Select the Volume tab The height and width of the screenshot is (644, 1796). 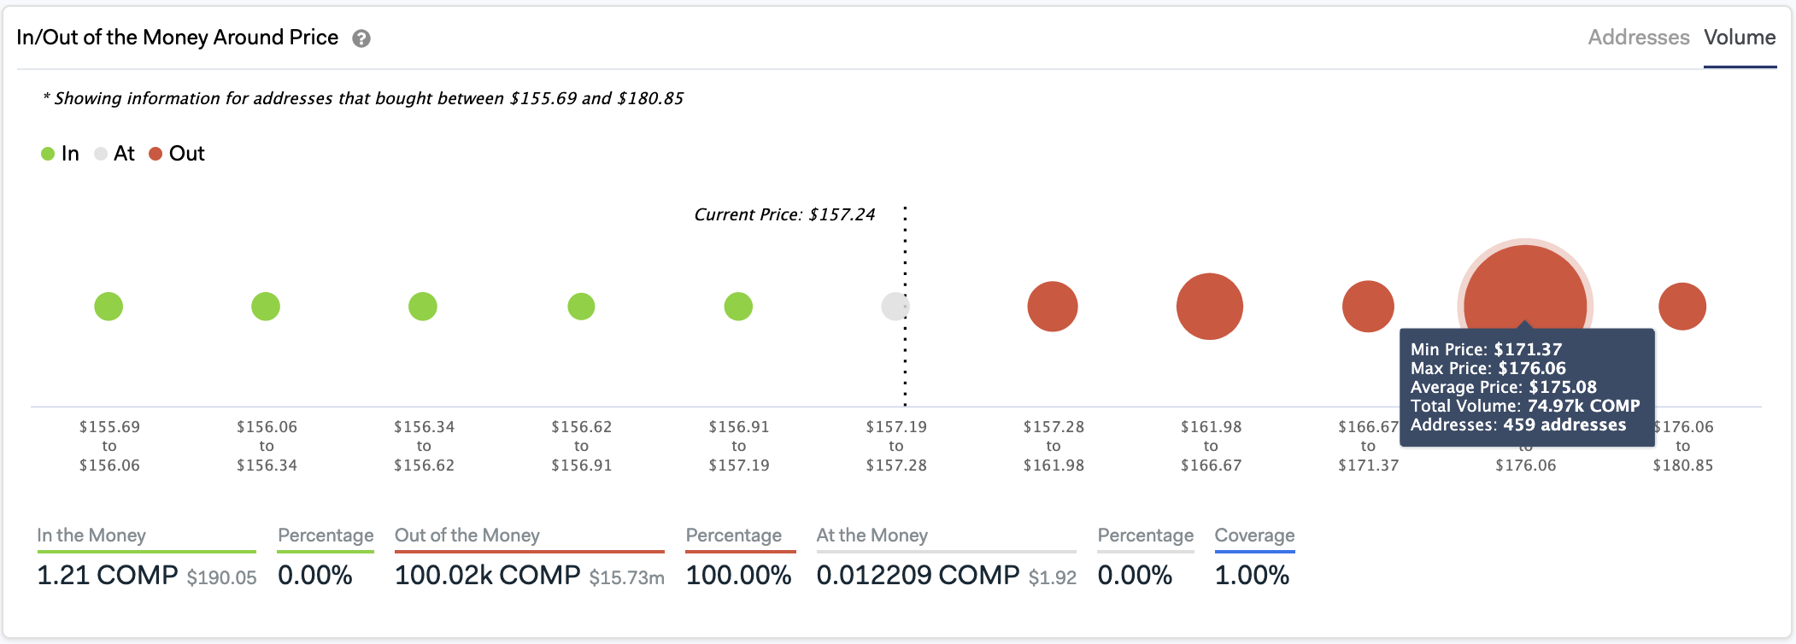click(1740, 38)
